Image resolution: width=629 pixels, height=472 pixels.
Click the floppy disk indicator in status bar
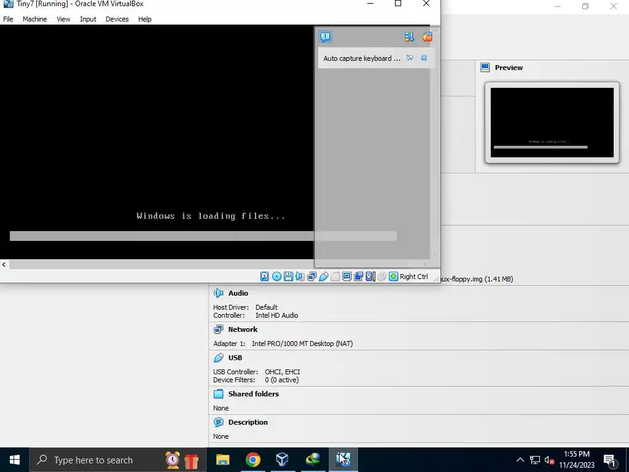click(289, 276)
